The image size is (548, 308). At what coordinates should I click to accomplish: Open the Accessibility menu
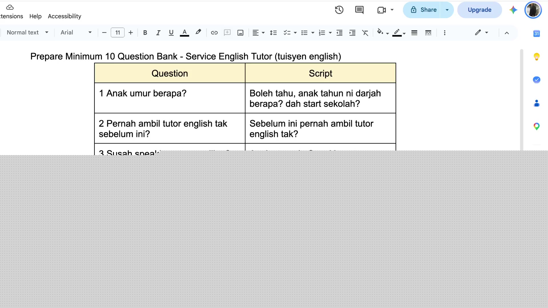coord(65,16)
